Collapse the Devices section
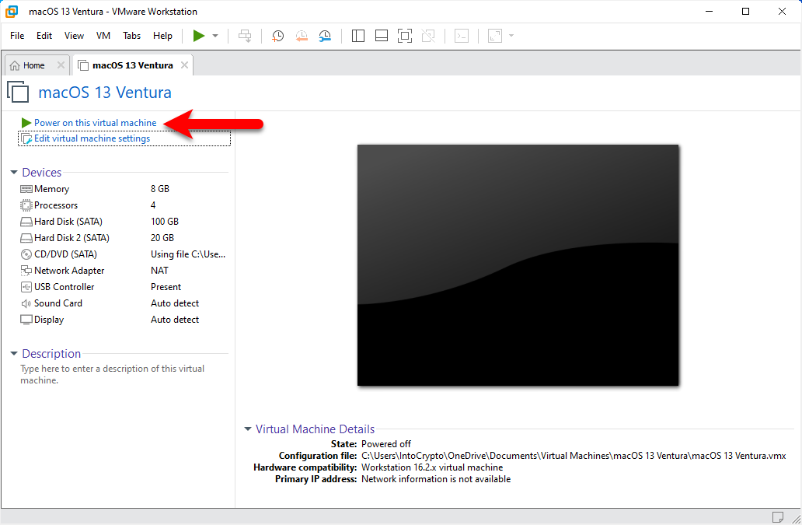This screenshot has width=802, height=525. pos(14,173)
